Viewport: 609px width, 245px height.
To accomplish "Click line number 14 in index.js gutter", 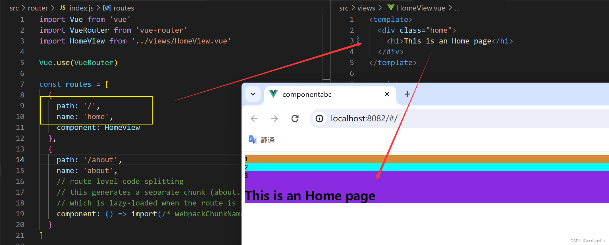I will tap(20, 160).
